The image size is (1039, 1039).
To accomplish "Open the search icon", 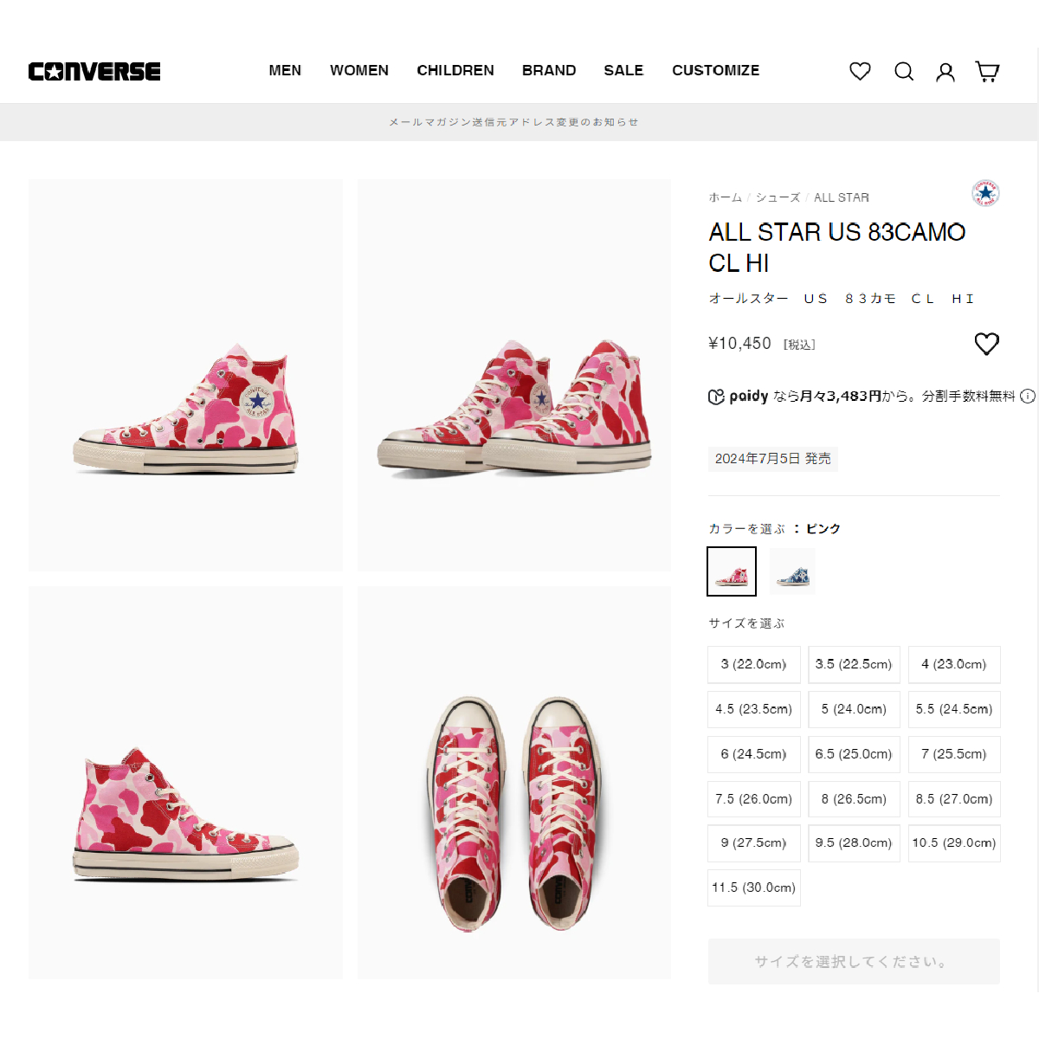I will 904,72.
